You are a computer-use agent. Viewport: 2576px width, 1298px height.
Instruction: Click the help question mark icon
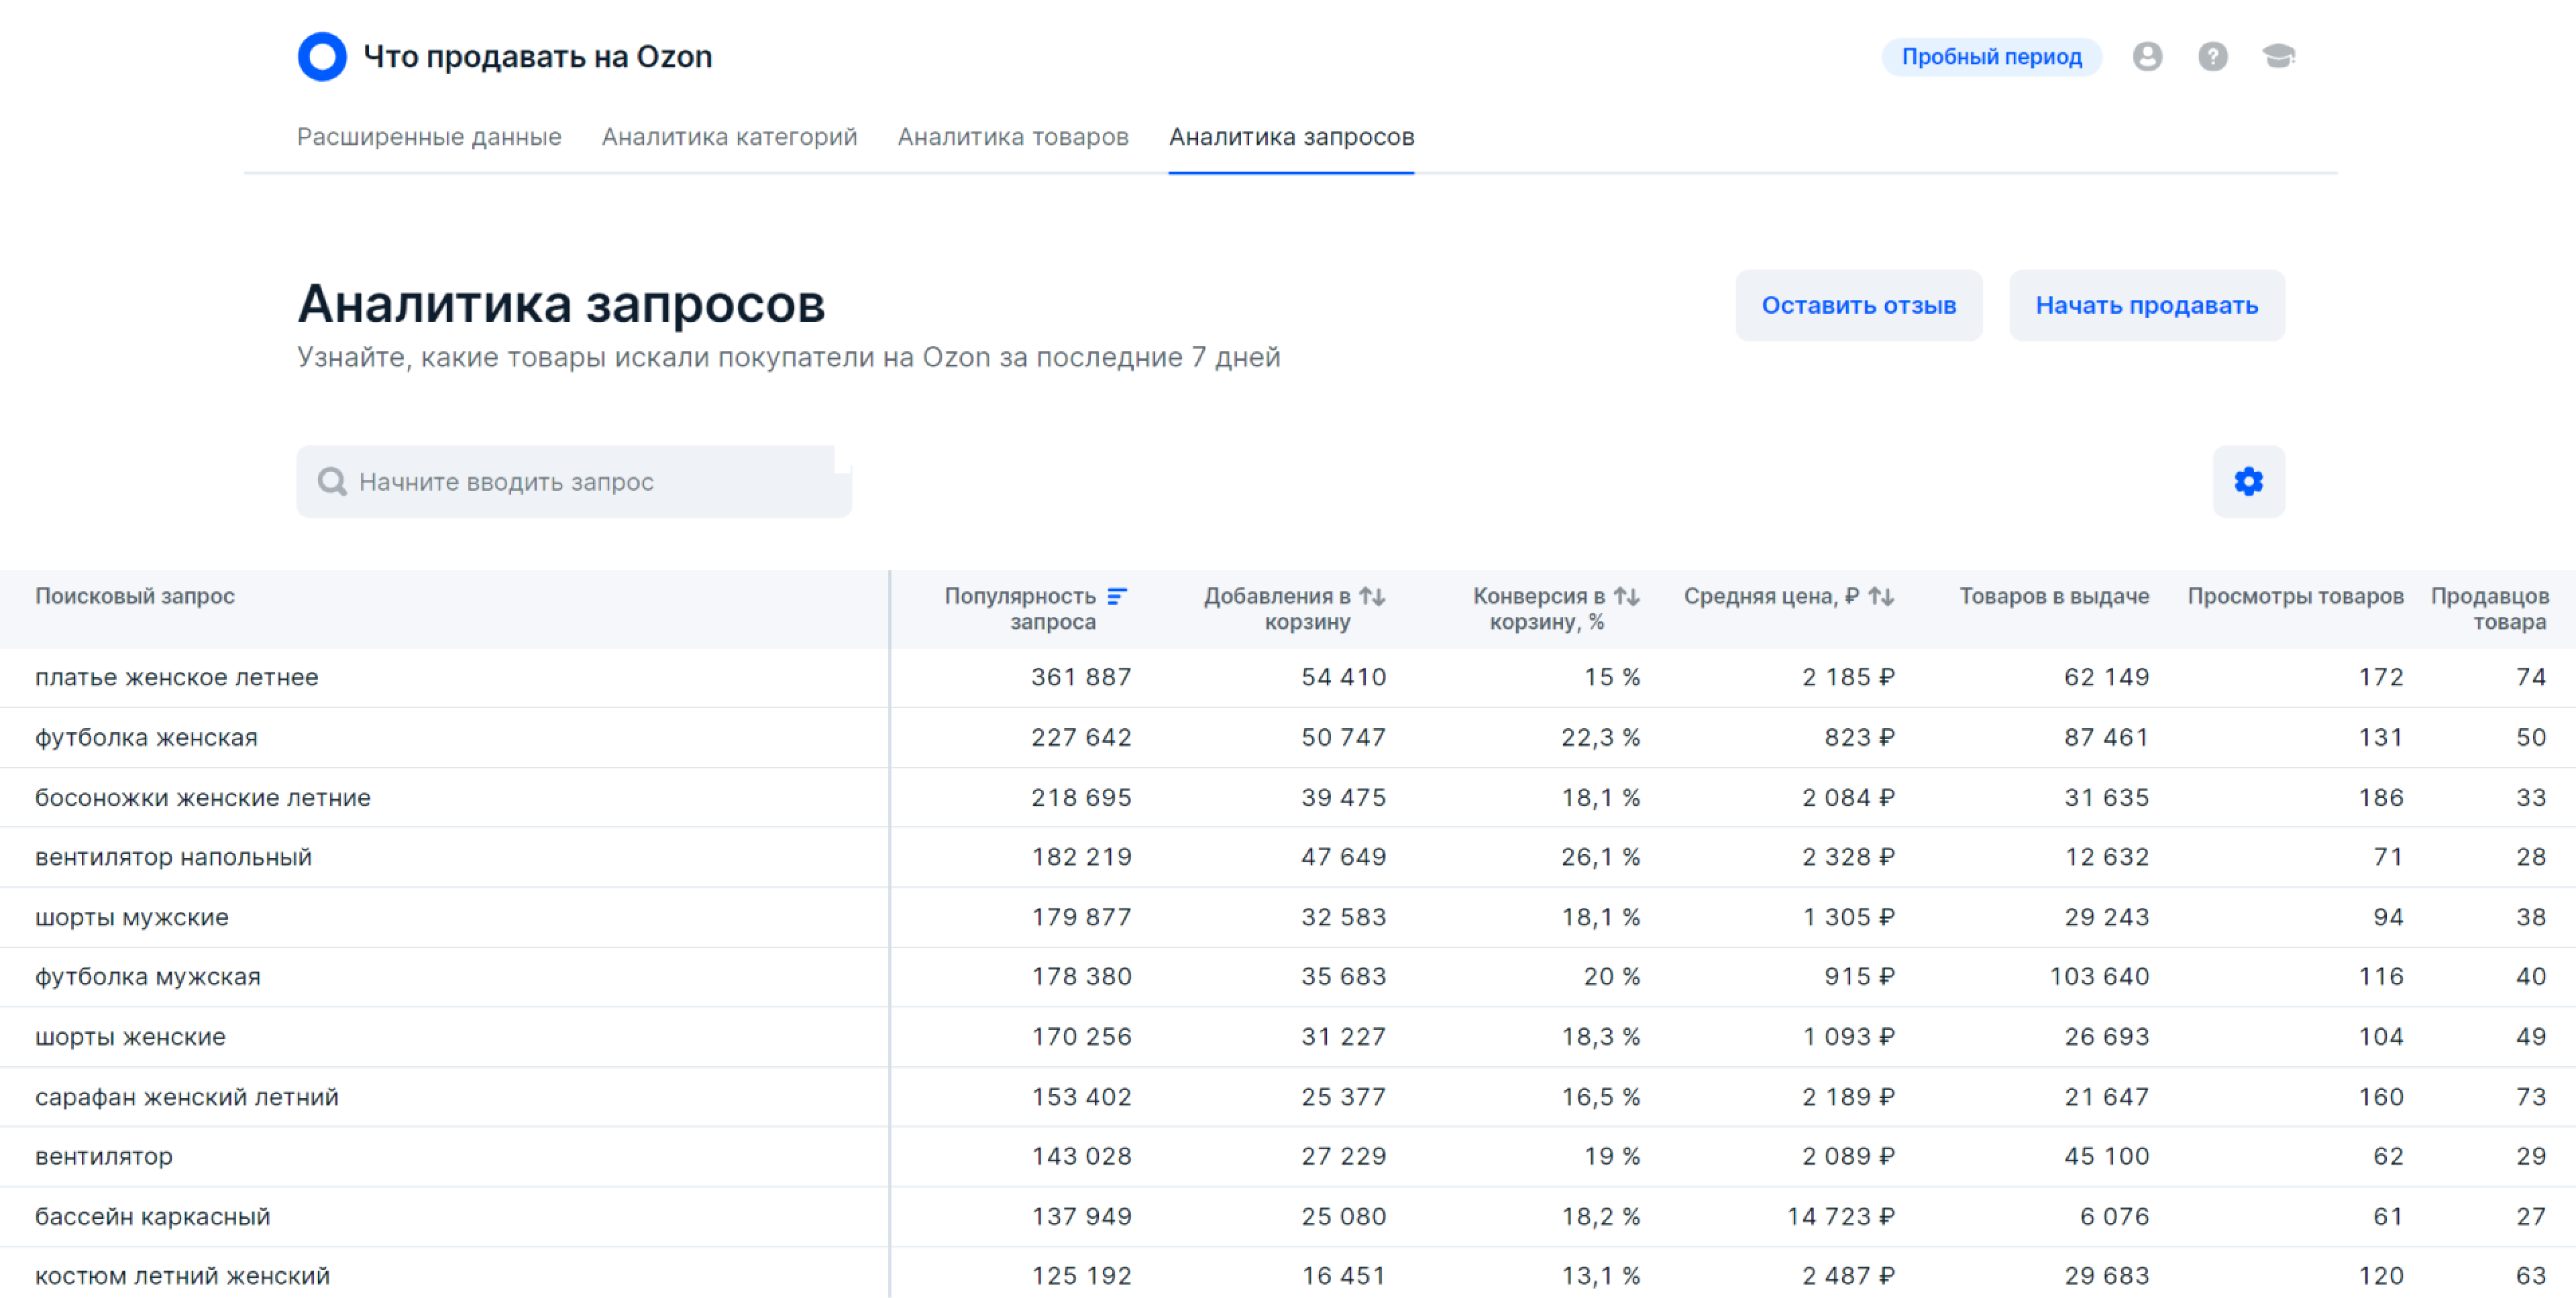pos(2212,57)
